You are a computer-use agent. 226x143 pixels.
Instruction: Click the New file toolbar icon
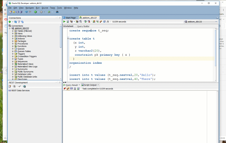click(10, 12)
